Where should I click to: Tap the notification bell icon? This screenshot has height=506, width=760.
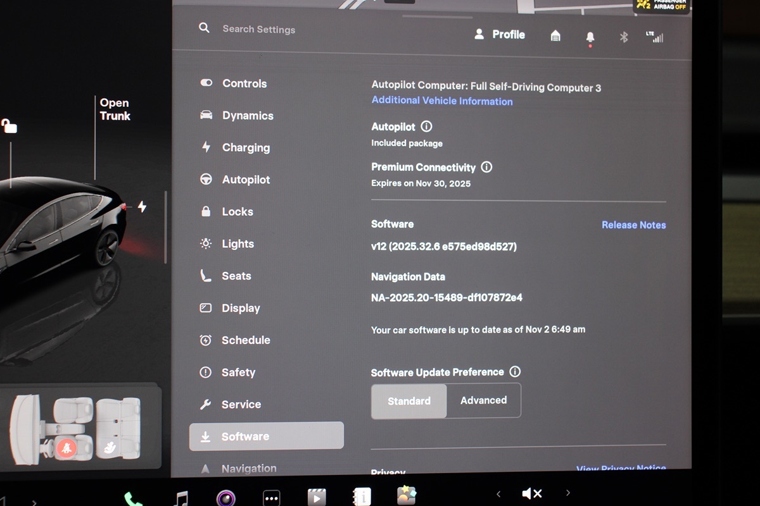[590, 37]
